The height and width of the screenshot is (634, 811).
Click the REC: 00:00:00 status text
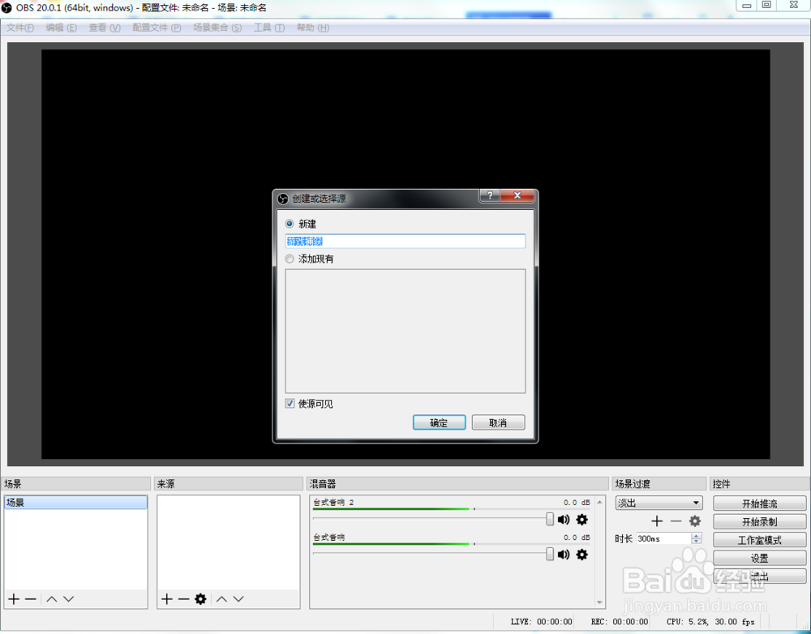619,622
